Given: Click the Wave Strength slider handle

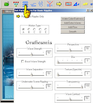Looking at the screenshot, I should [x=31, y=55].
